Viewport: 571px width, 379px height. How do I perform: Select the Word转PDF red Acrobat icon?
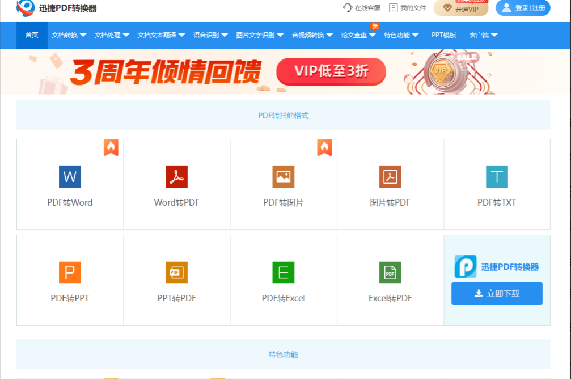click(176, 177)
